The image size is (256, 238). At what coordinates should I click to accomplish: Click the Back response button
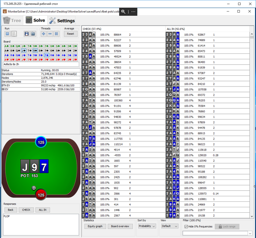coord(11,210)
